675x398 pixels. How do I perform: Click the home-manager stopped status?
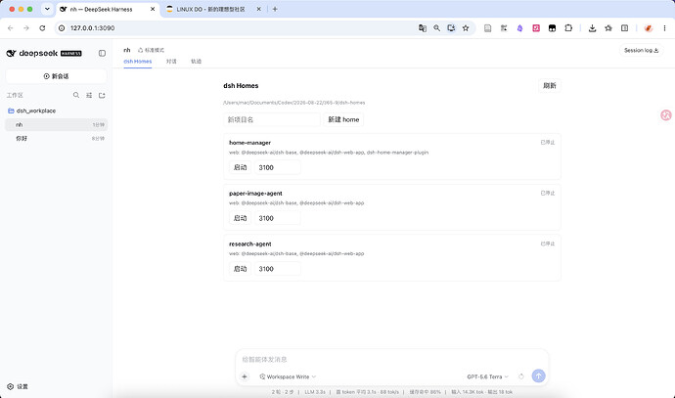[x=548, y=143]
